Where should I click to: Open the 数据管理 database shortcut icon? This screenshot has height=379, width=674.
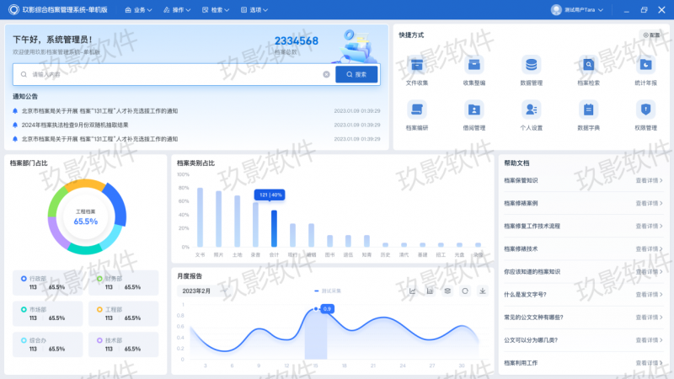pos(531,65)
